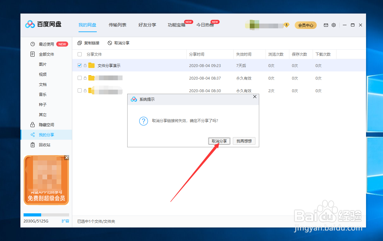Screen dimensions: 383x241
Task: Click the 下载次数 column header
Action: (323, 54)
